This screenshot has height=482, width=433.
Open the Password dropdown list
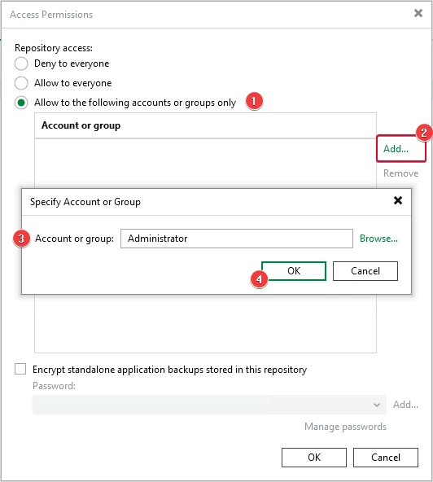pos(209,405)
